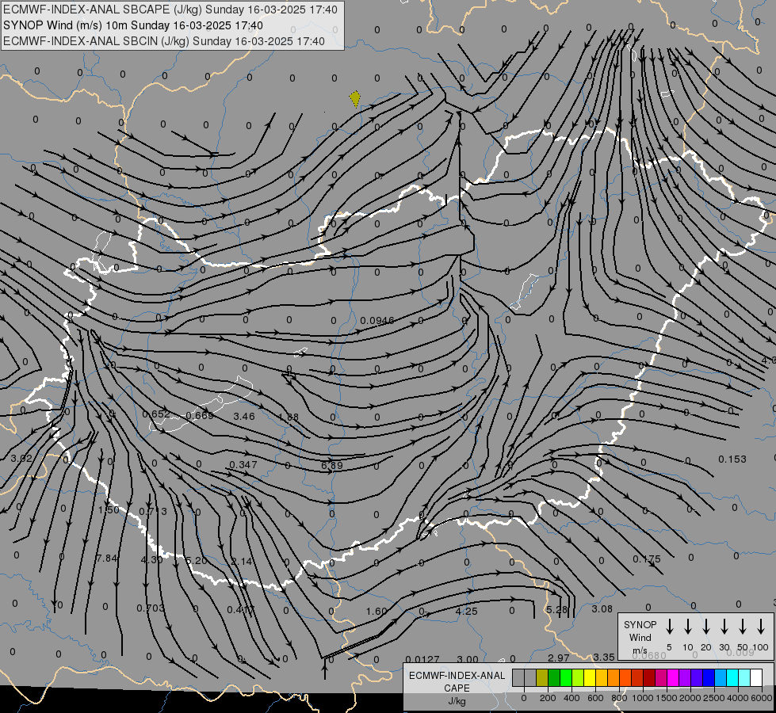Screen dimensions: 776x713
Task: Click the 3.35 CAPE value
Action: coord(604,657)
